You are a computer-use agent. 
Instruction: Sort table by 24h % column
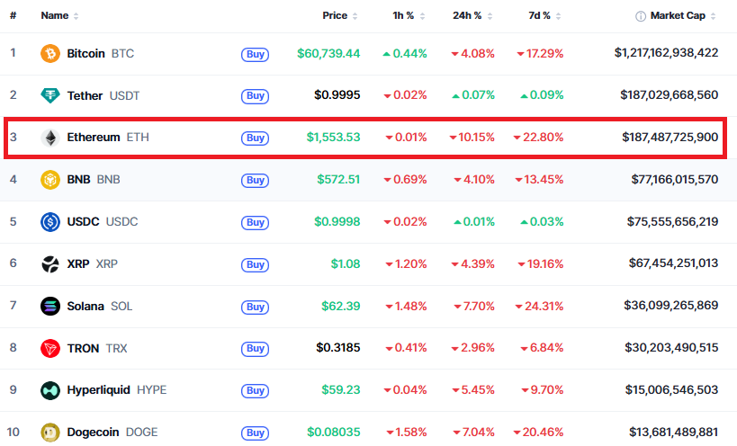coord(472,15)
